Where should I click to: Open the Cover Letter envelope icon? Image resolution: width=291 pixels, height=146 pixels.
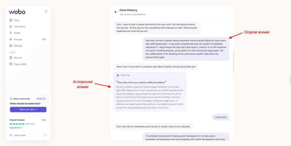(x=11, y=64)
